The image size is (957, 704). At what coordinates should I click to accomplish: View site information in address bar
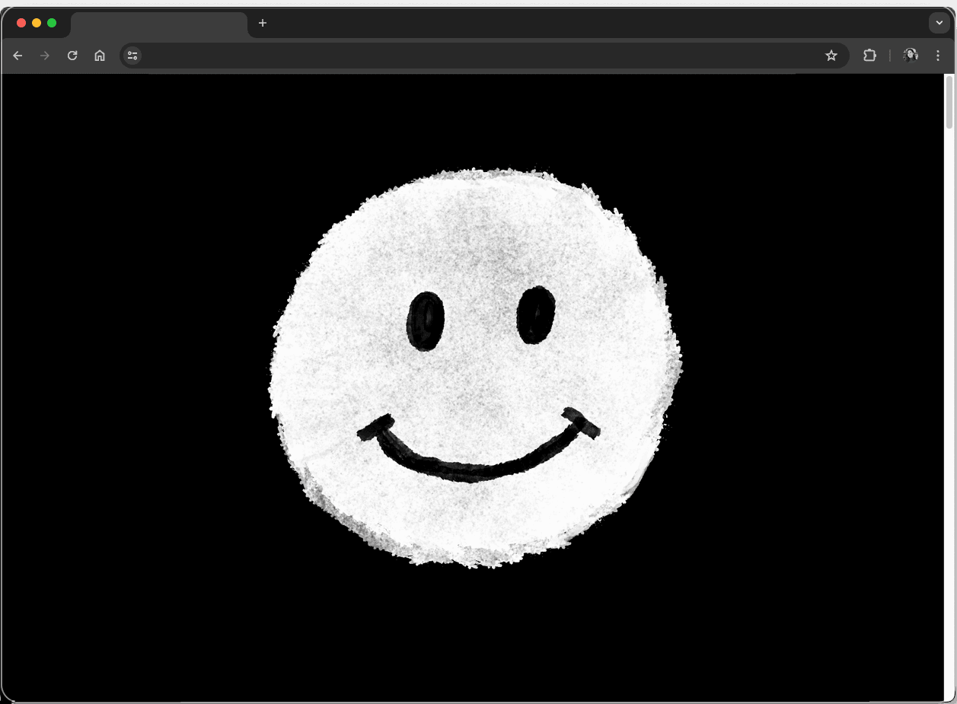[132, 56]
